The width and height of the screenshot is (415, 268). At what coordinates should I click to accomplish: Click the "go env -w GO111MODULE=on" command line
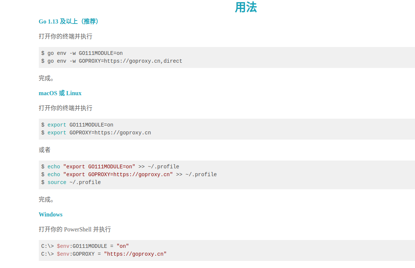coord(82,53)
